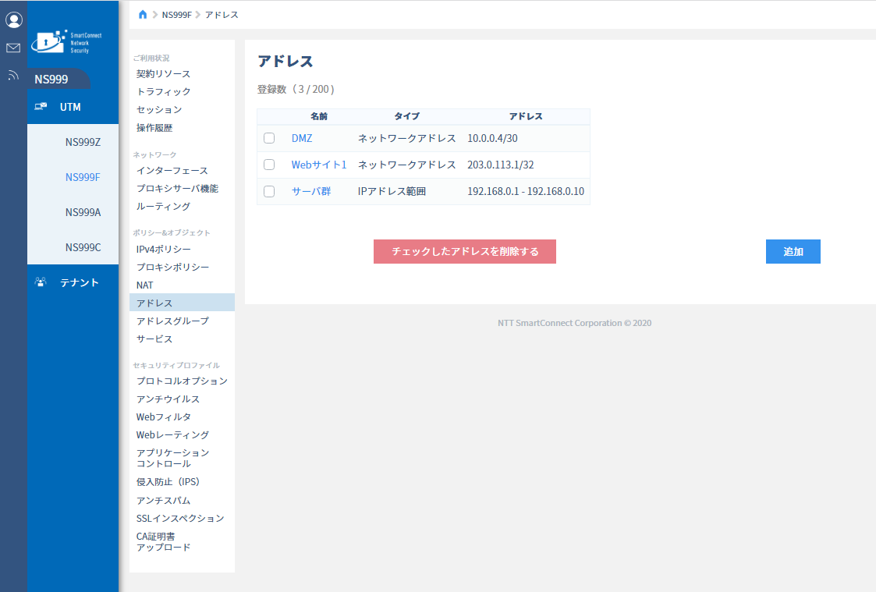Viewport: 876px width, 592px height.
Task: Check the DMZ row checkbox
Action: 269,138
